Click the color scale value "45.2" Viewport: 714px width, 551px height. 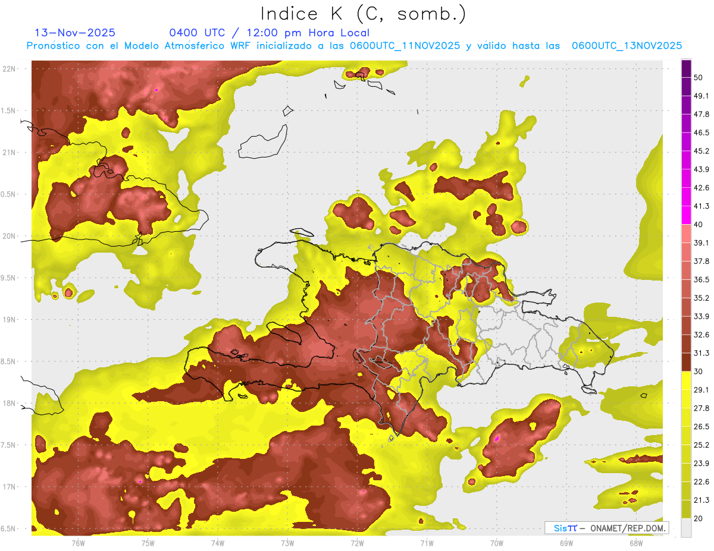702,151
